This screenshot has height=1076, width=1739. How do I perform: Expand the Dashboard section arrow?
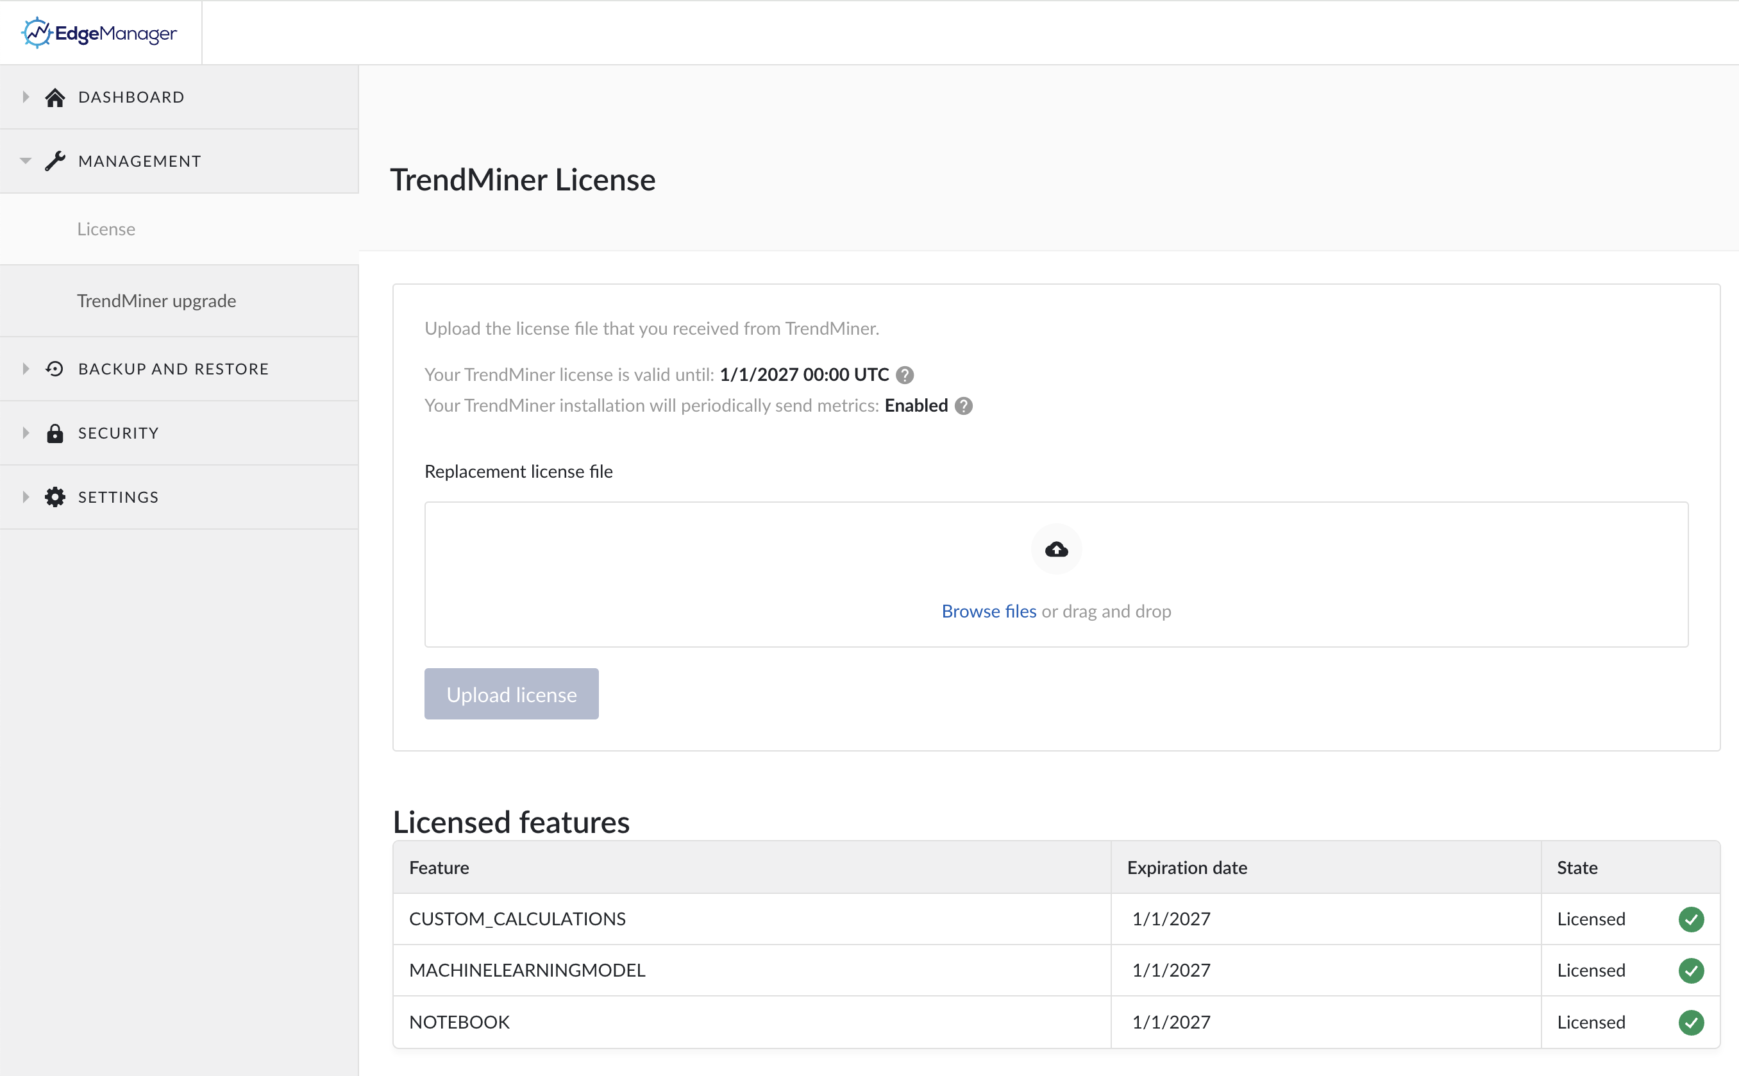pyautogui.click(x=26, y=97)
